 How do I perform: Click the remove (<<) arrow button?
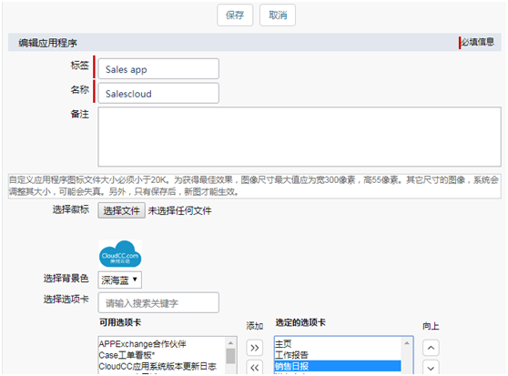pos(254,367)
